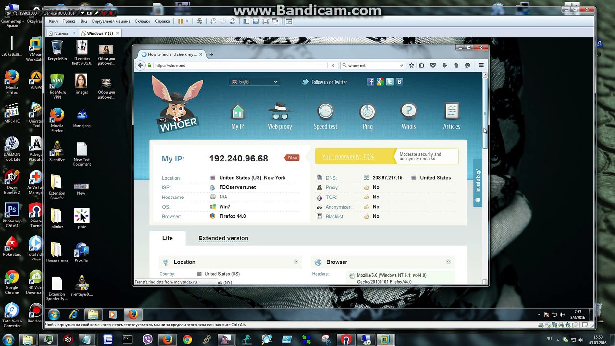Open Firefox hamburger menu

(481, 65)
